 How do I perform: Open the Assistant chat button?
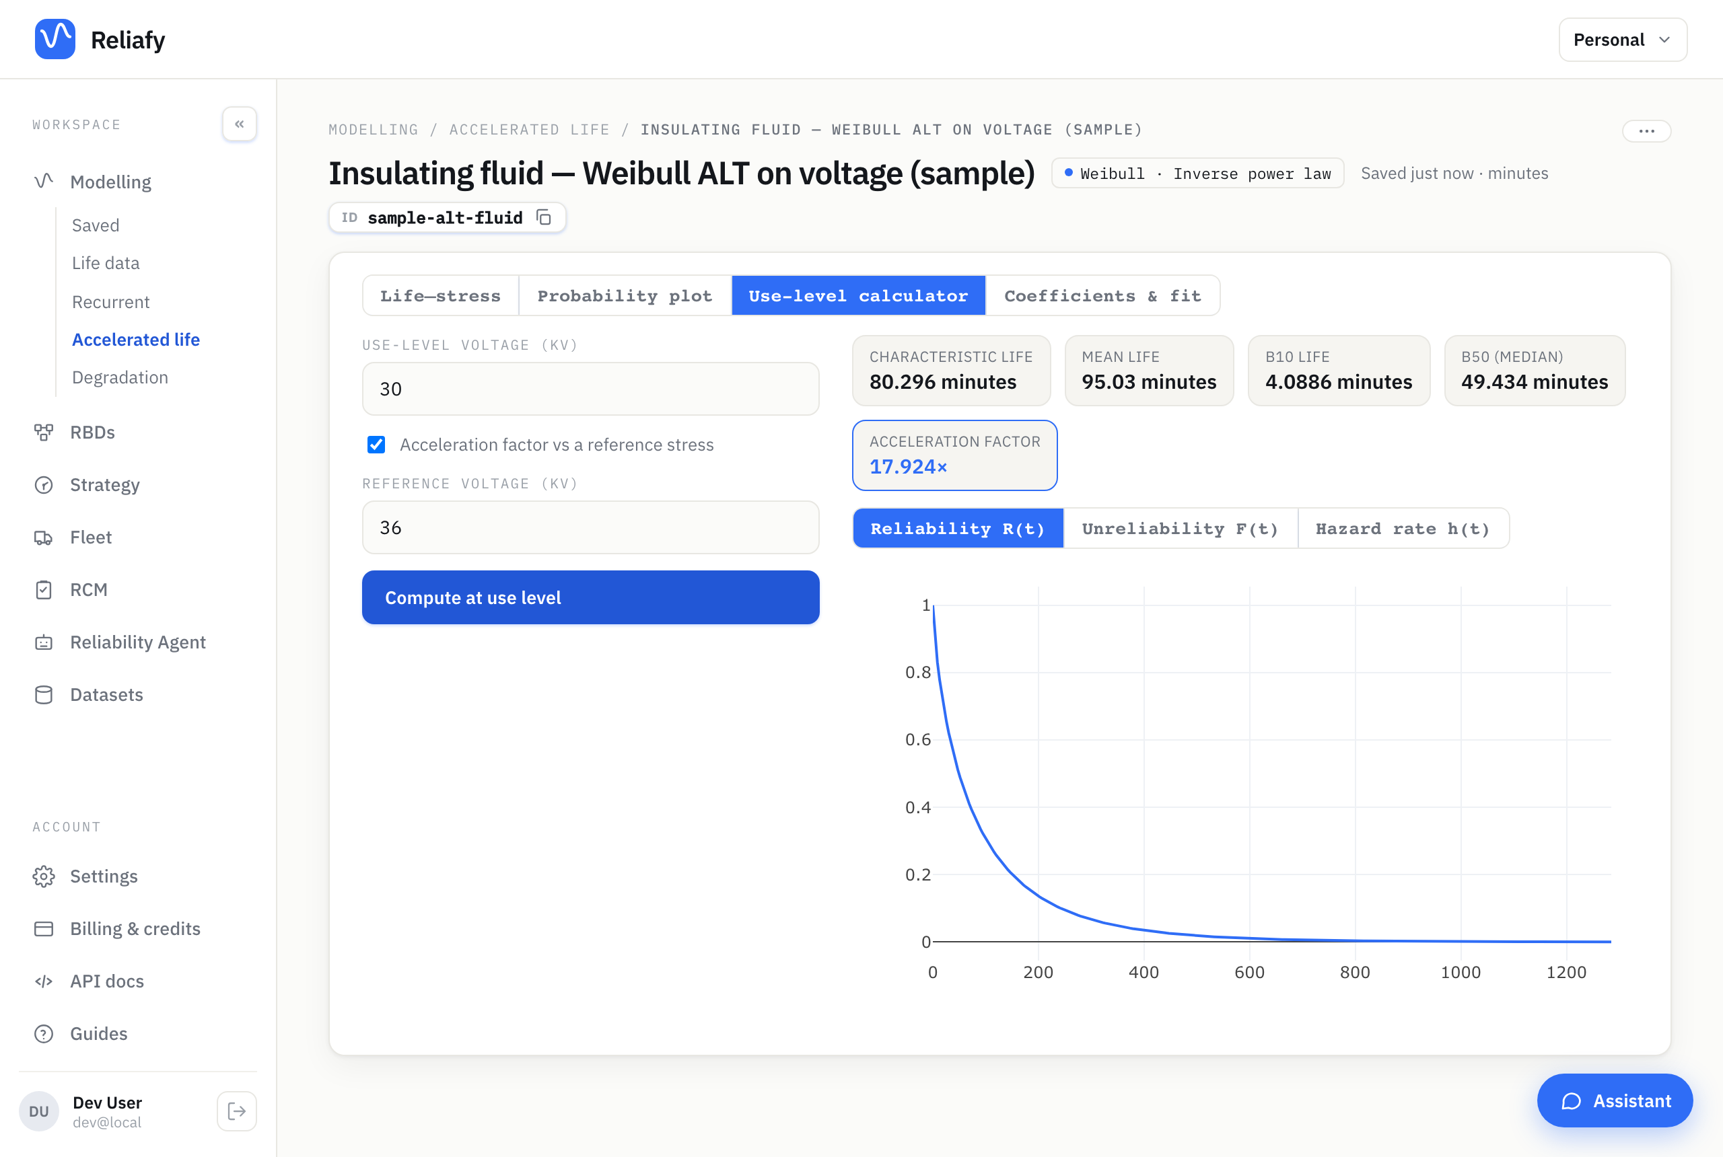[x=1615, y=1101]
